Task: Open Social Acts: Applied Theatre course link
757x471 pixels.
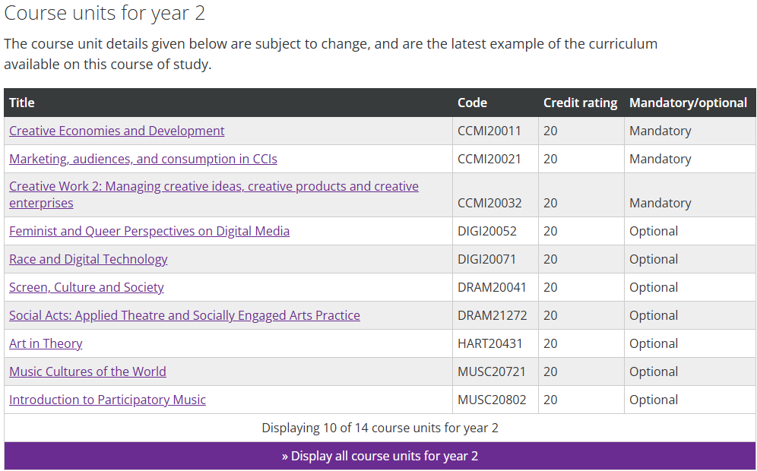Action: point(185,315)
